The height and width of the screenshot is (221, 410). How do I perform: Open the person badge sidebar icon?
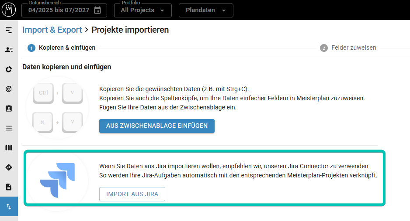[x=9, y=109]
